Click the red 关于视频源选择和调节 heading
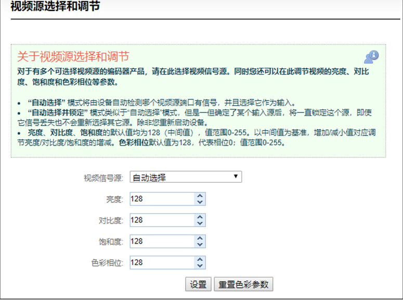Image resolution: width=403 pixels, height=300 pixels. pos(73,57)
